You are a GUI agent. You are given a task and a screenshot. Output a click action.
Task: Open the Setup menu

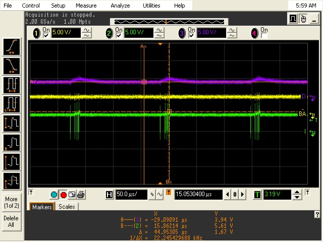(58, 6)
